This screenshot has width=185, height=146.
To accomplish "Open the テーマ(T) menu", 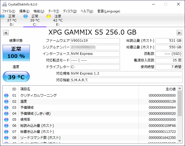I will click(54, 11).
